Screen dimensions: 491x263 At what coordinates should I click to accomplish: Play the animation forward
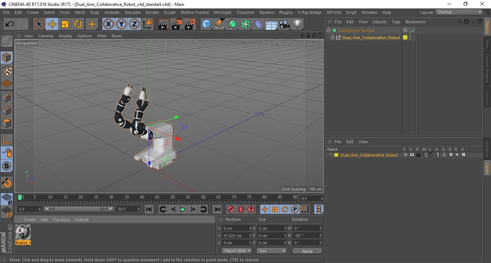pyautogui.click(x=183, y=210)
